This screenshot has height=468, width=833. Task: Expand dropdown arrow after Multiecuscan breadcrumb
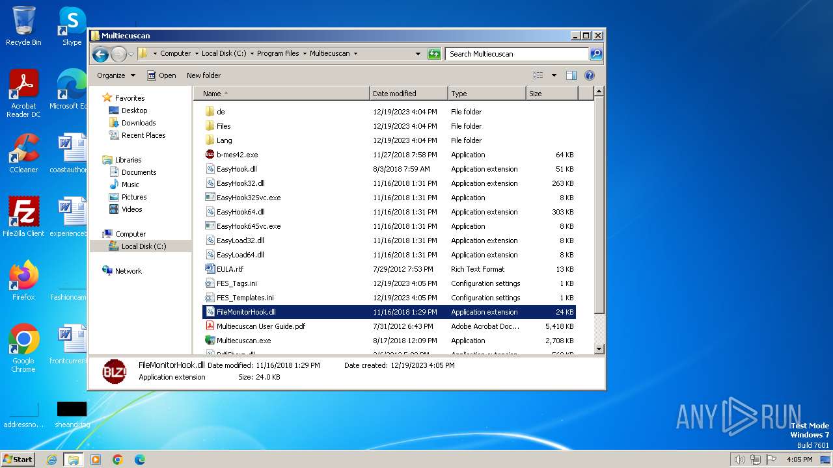(x=355, y=54)
